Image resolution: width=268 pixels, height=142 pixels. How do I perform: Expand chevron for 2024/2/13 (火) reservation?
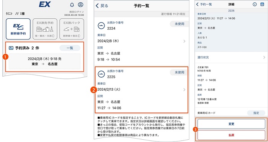click(x=184, y=90)
